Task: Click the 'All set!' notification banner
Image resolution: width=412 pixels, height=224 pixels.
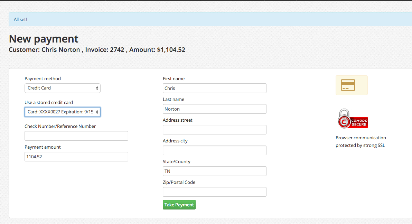Action: click(207, 19)
